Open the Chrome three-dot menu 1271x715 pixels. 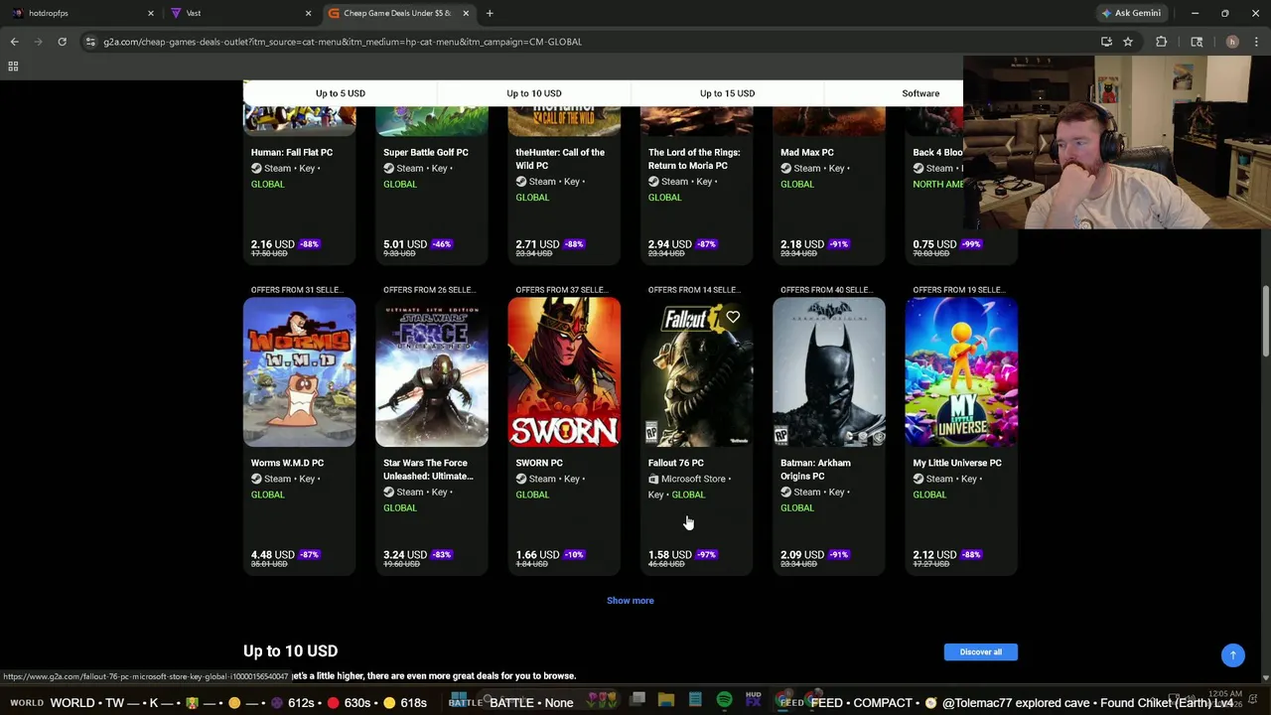tap(1256, 42)
